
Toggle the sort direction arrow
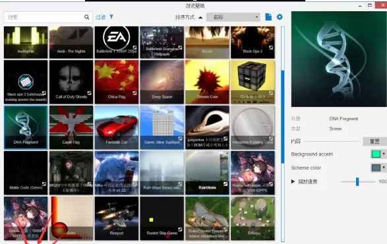pyautogui.click(x=200, y=17)
